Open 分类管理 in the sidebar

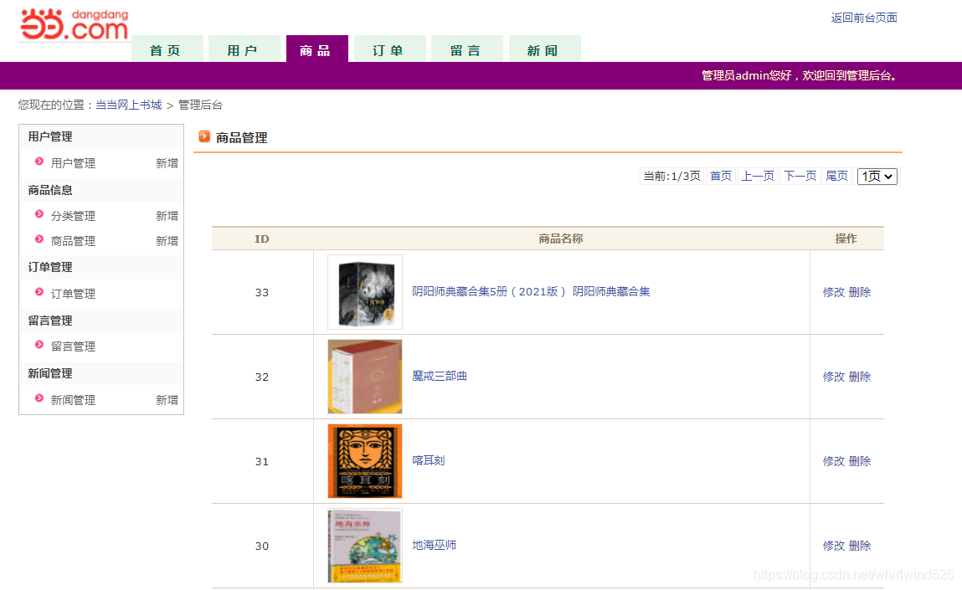point(73,216)
